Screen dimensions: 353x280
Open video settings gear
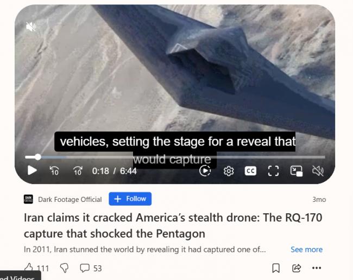tap(229, 171)
